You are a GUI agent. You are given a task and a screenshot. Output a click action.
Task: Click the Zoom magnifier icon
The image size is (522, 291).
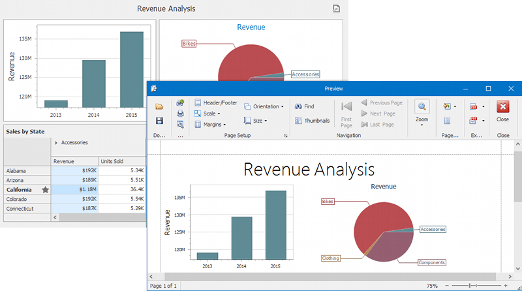(422, 106)
